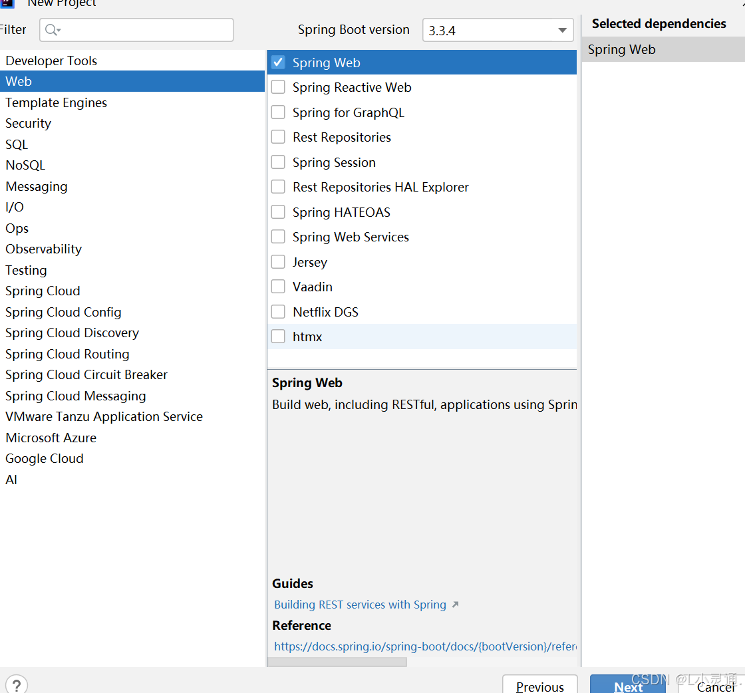Open the NoSQL category

pyautogui.click(x=132, y=166)
